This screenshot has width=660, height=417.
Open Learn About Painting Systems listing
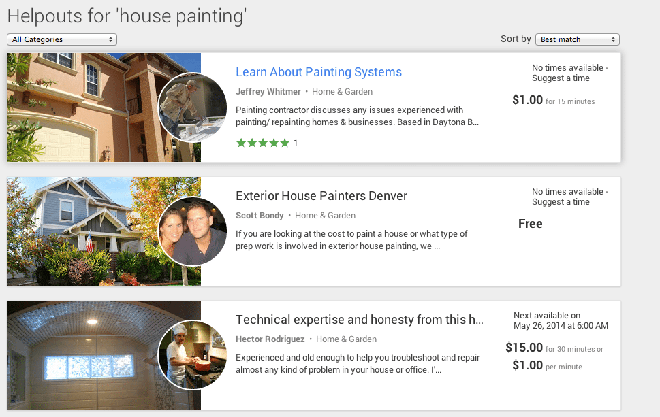[x=319, y=72]
